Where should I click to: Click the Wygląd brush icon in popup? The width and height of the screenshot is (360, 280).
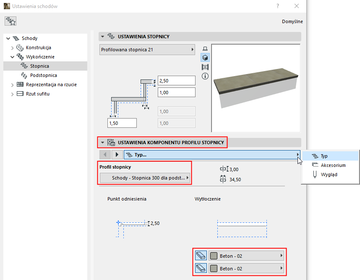point(315,174)
